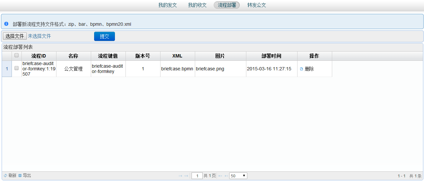The height and width of the screenshot is (181, 424).
Task: Click the 刷新 refresh icon
Action: point(5,176)
